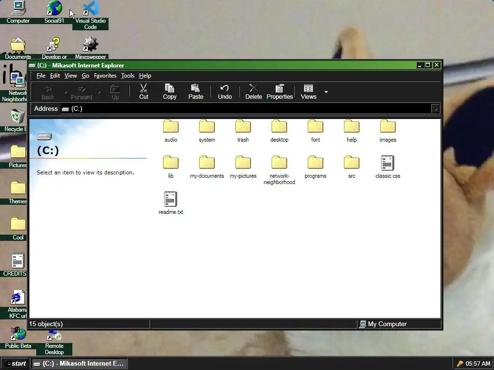
Task: Open the address bar dropdown
Action: tap(436, 109)
